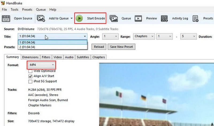Enable Web Optimized checkbox
Screen dimensions: 214x126
tap(30, 71)
